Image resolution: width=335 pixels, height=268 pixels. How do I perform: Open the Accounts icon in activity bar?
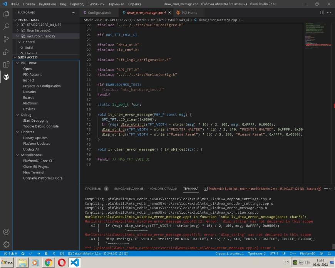[6, 232]
